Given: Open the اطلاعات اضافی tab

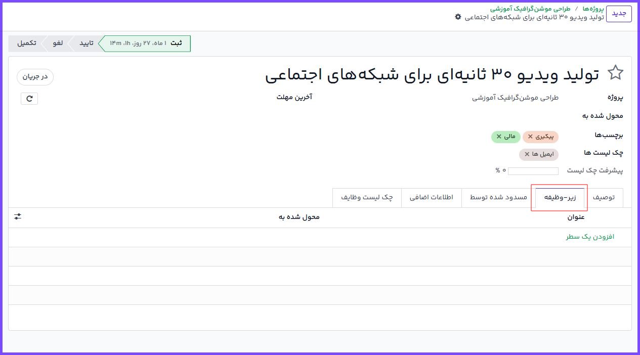Looking at the screenshot, I should pyautogui.click(x=431, y=198).
